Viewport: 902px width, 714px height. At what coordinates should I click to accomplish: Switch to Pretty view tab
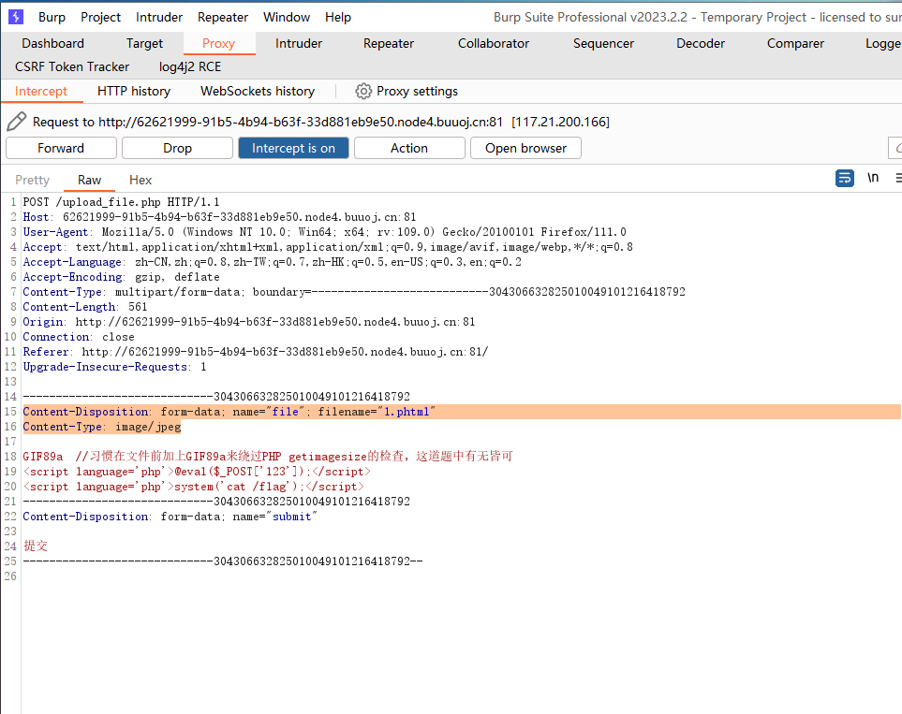pos(32,180)
